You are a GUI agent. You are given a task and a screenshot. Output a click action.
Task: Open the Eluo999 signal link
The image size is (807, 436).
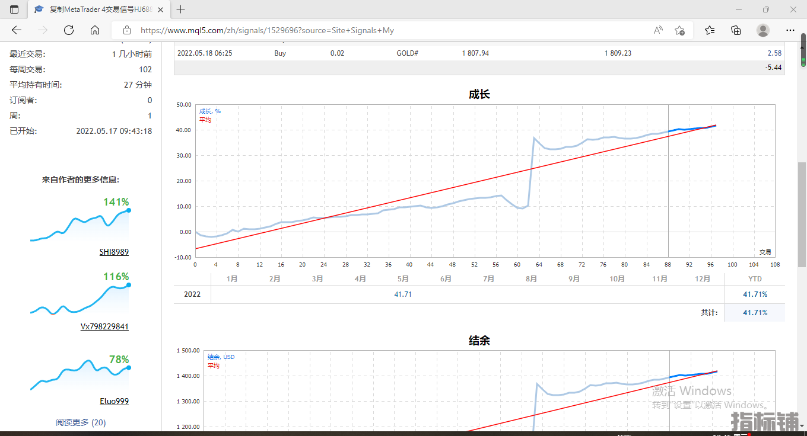tap(114, 401)
